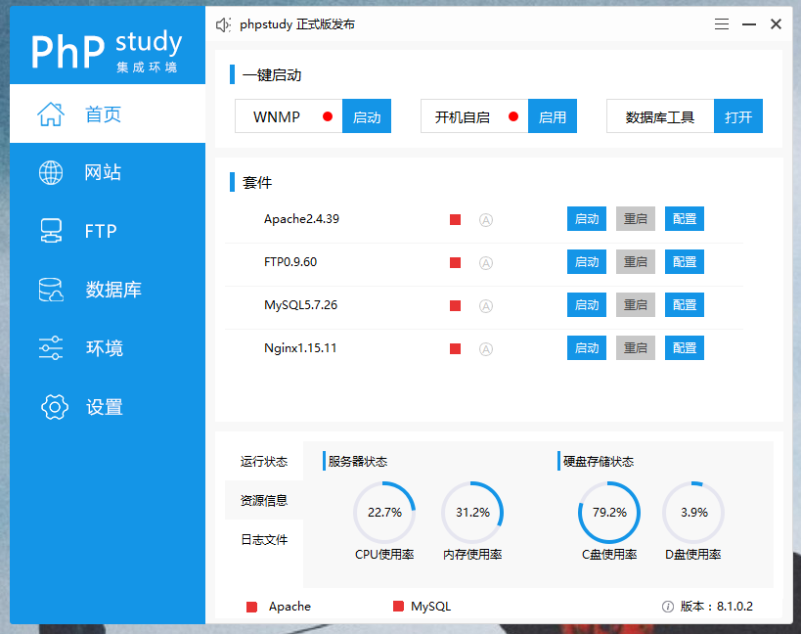Click the CPU usage progress ring

(x=384, y=511)
